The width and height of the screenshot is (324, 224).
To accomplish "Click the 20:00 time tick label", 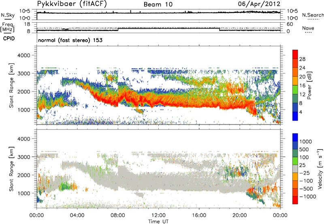I will pyautogui.click(x=239, y=216).
